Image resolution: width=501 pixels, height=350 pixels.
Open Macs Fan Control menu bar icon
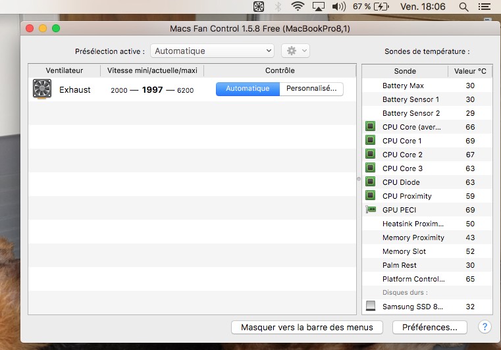(259, 7)
